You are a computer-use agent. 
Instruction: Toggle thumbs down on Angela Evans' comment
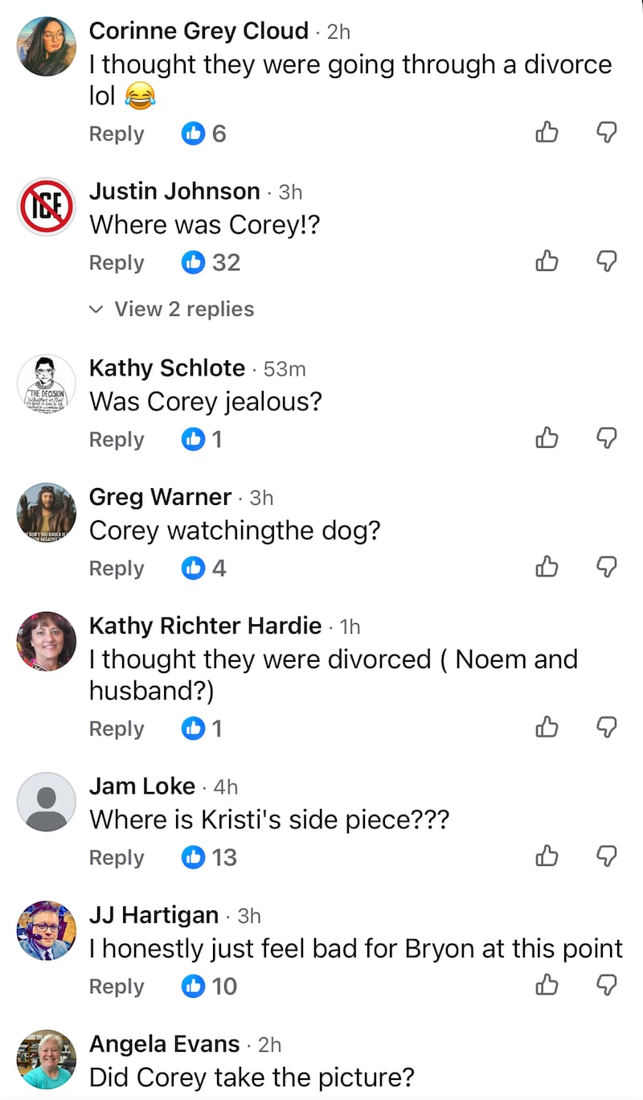tap(606, 1097)
